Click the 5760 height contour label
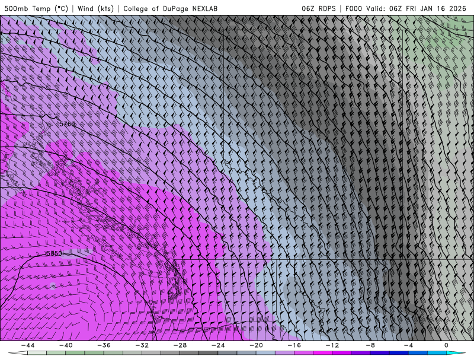 67,124
